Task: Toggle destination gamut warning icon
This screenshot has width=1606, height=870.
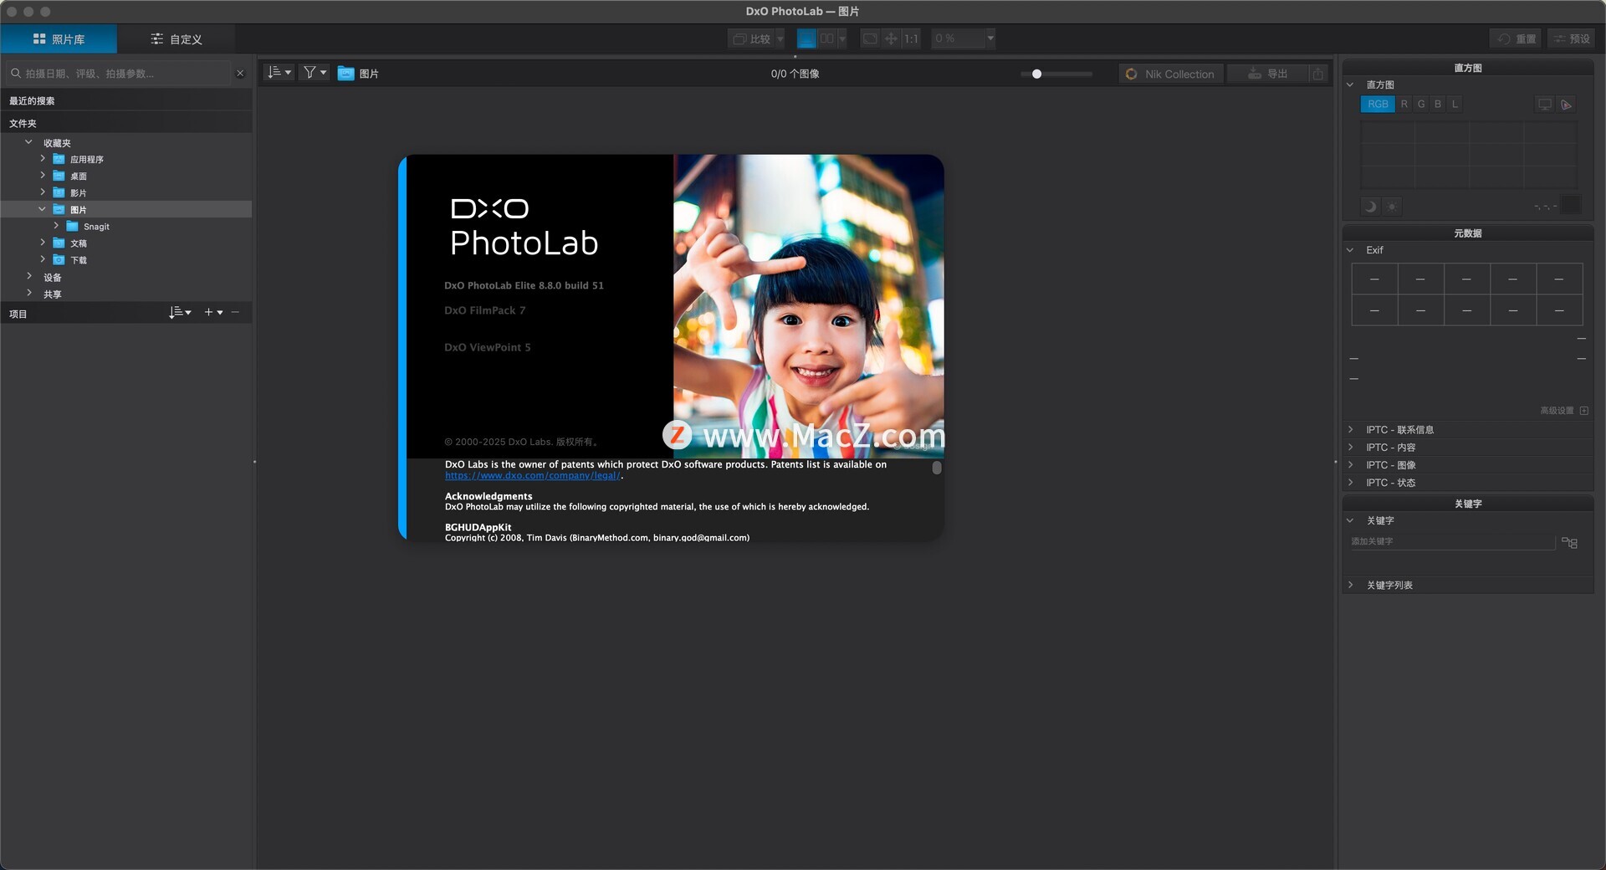Action: point(1566,105)
